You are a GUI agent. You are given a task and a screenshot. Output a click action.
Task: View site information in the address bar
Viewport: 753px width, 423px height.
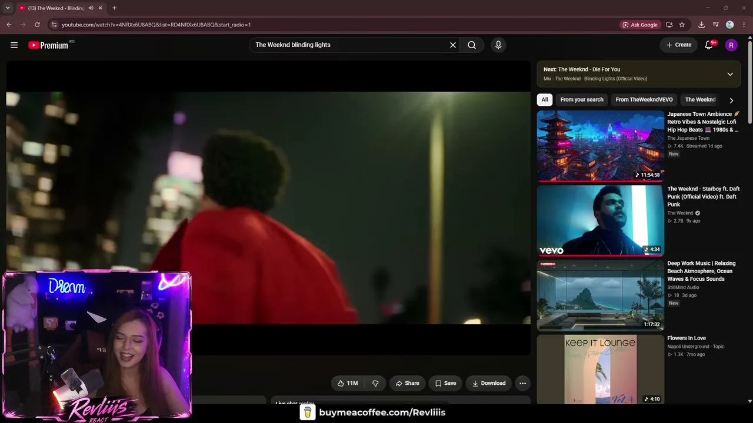pyautogui.click(x=54, y=25)
